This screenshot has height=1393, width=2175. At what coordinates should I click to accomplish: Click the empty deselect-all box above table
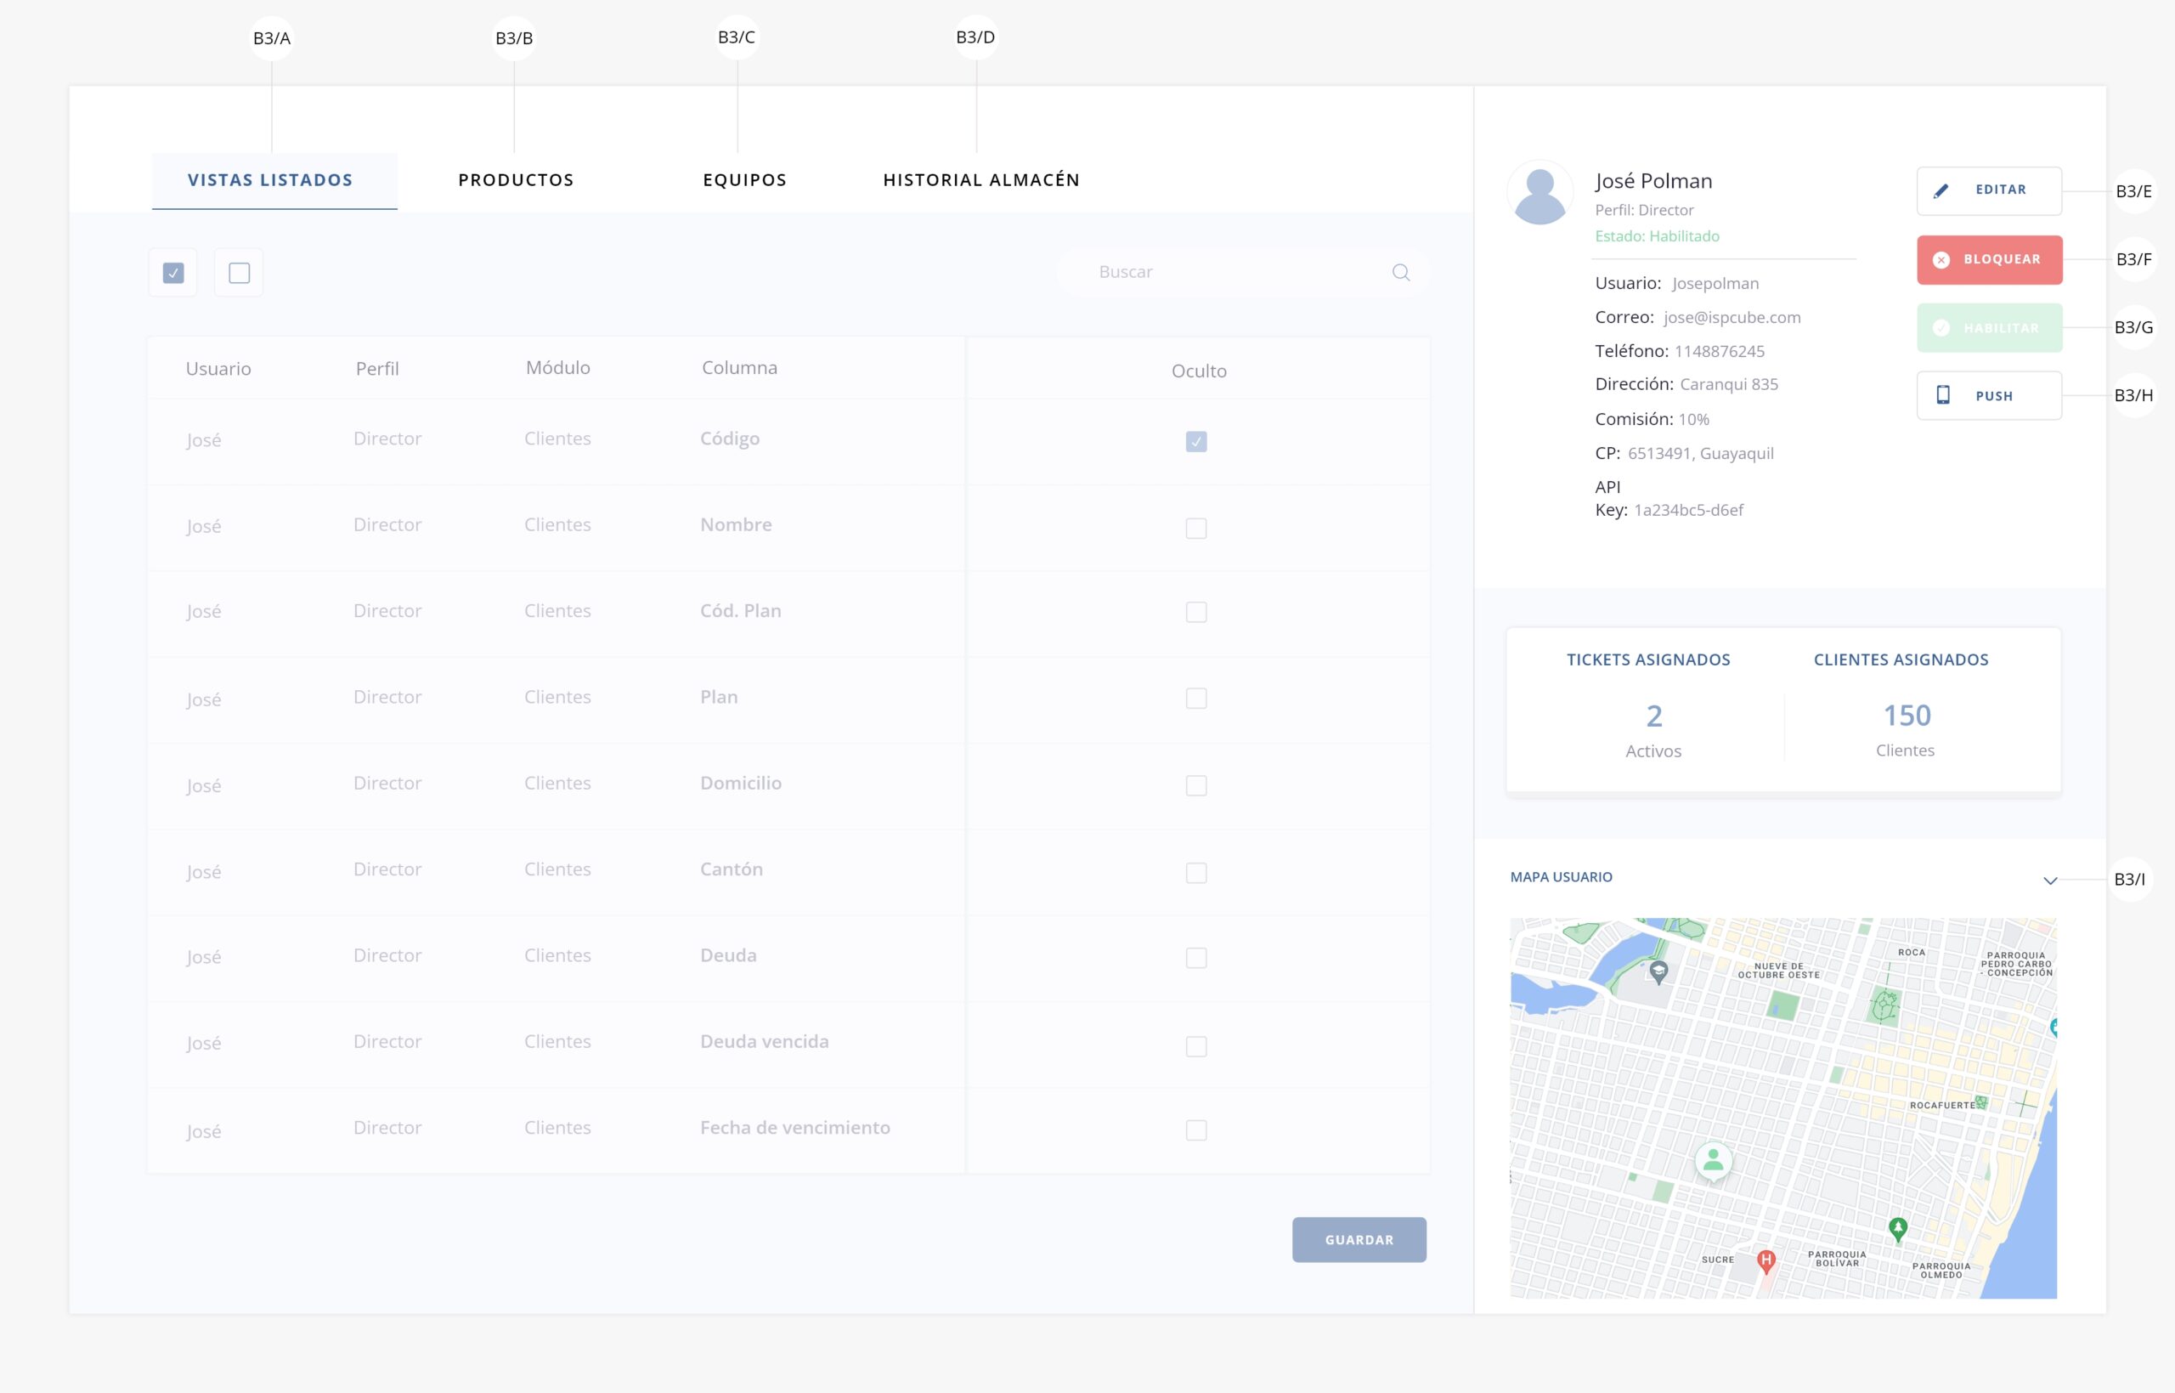(x=239, y=272)
